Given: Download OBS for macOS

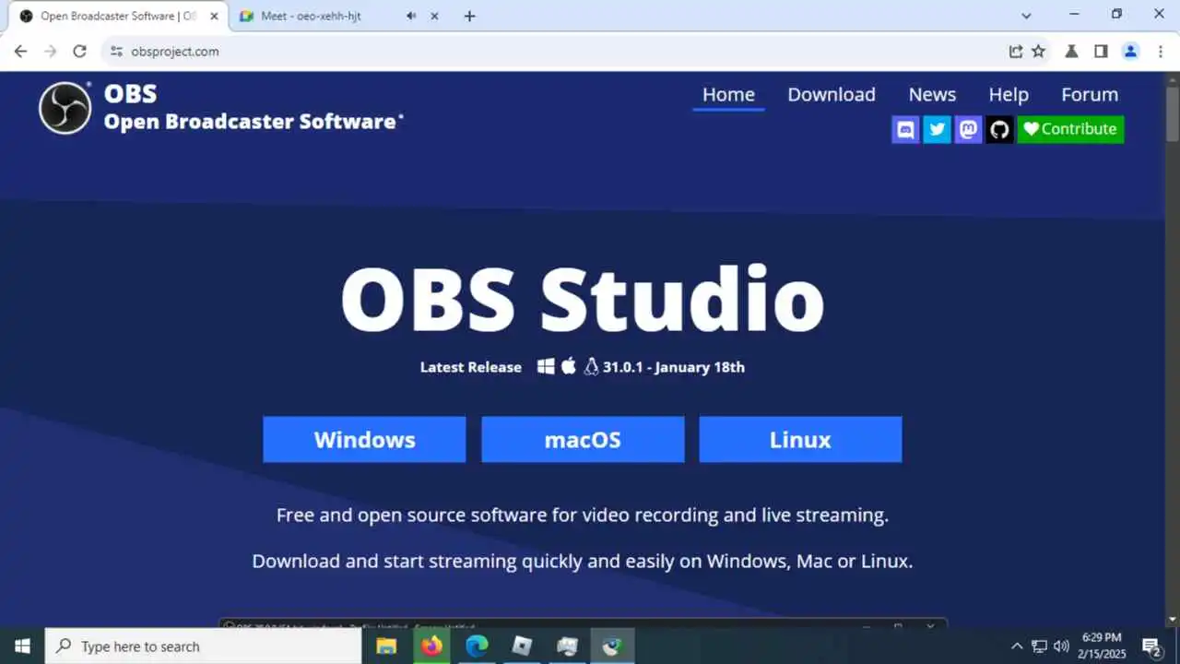Looking at the screenshot, I should 583,439.
